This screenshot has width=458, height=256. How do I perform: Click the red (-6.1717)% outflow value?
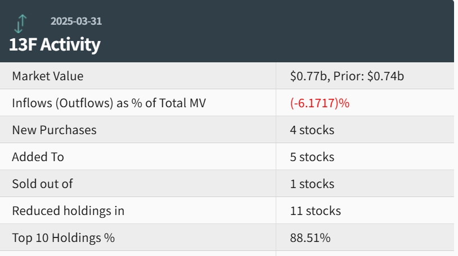coord(320,103)
